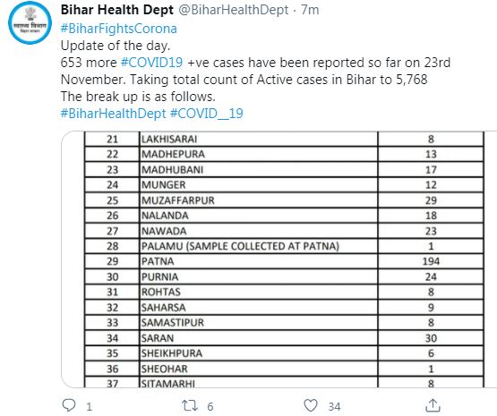The width and height of the screenshot is (497, 416).
Task: Follow the #COVID19 hashtag link
Action: tap(152, 63)
